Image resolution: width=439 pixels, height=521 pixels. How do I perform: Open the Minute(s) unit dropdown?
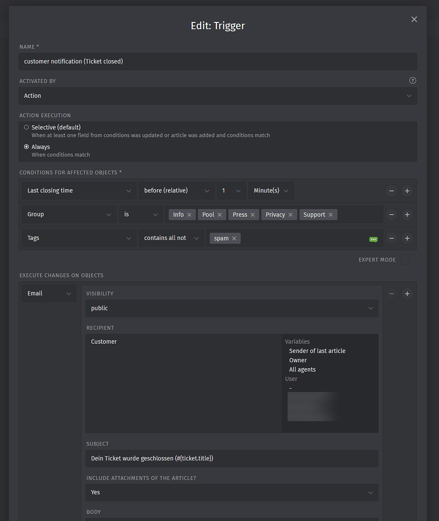(x=271, y=191)
